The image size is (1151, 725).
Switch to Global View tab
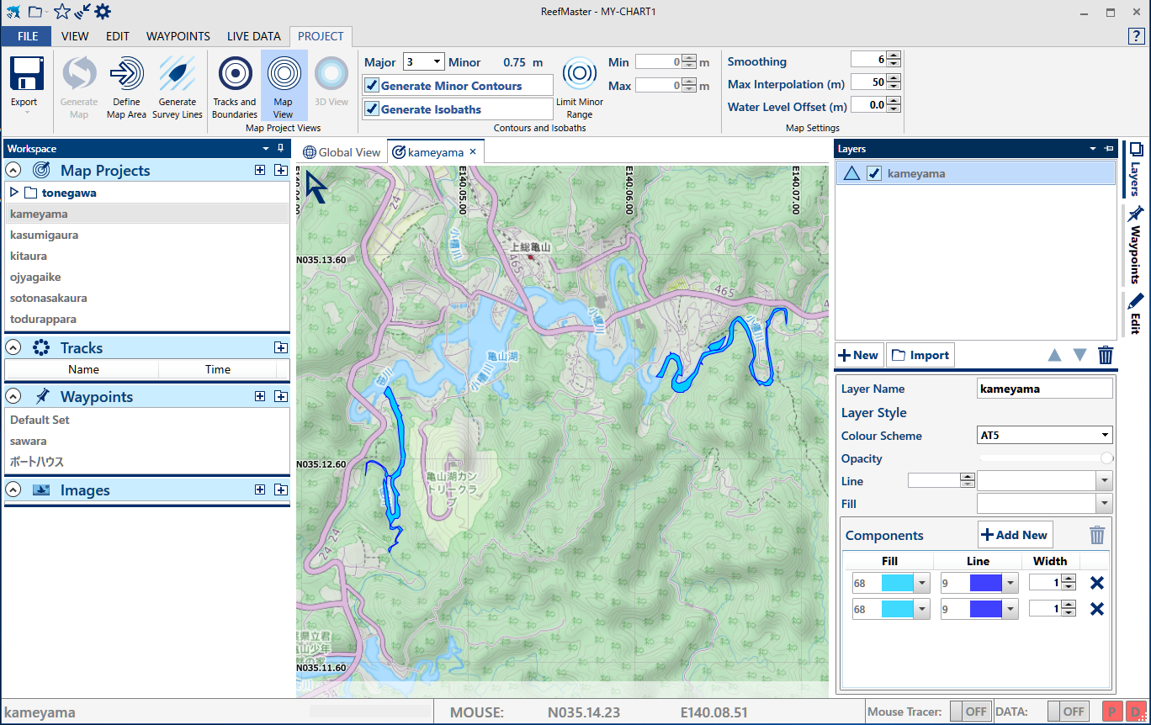click(342, 152)
